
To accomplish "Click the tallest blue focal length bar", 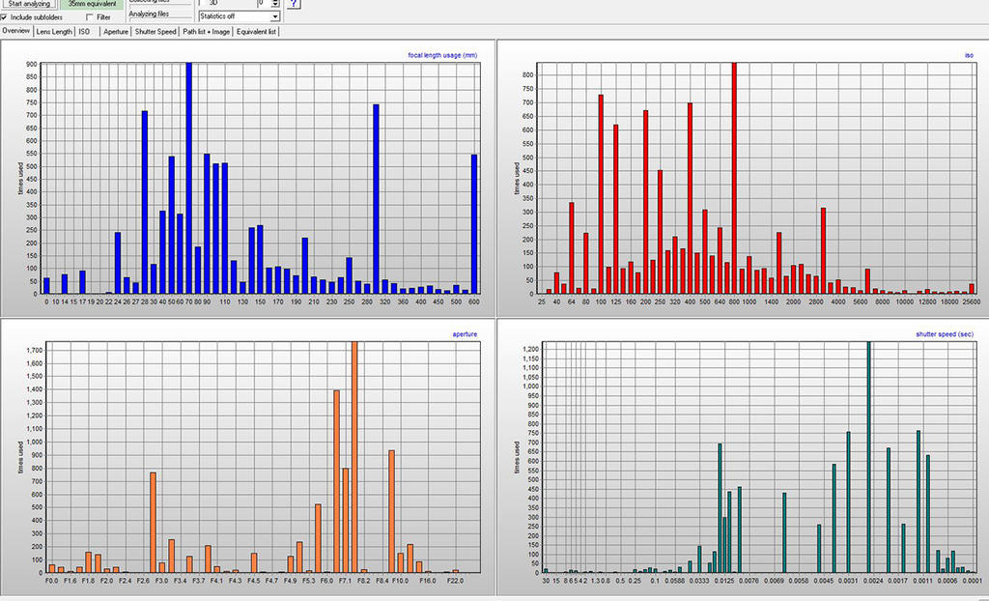I will [x=188, y=179].
